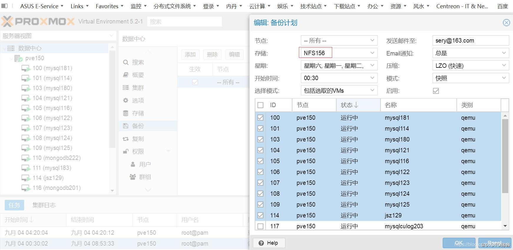Image resolution: width=513 pixels, height=250 pixels.
Task: Click the Reset button
Action: [495, 243]
